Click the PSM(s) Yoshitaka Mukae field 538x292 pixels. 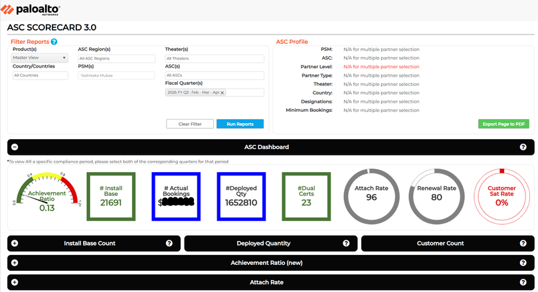tap(116, 75)
